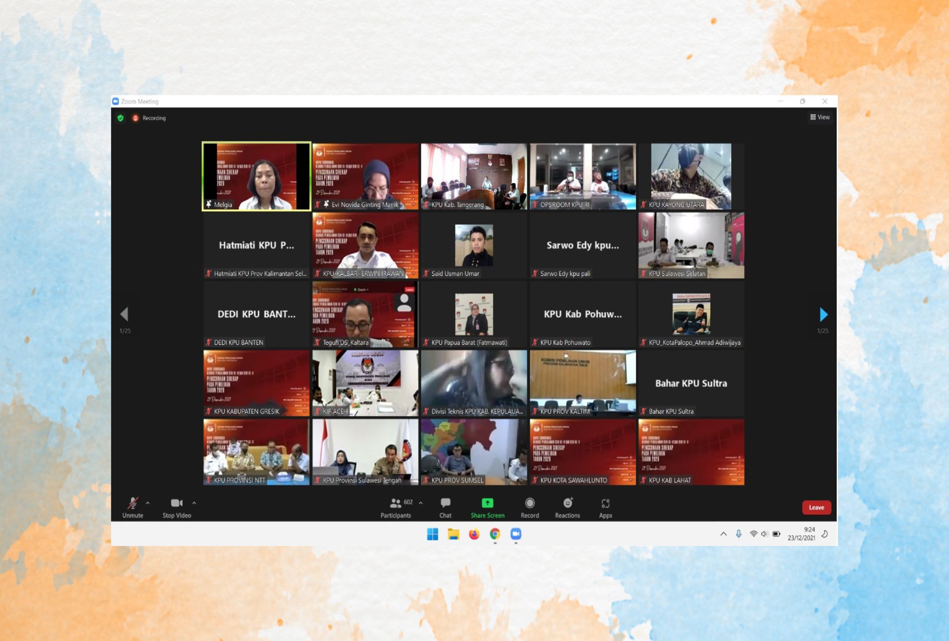Expand the arrow next to Participants count

(x=421, y=503)
